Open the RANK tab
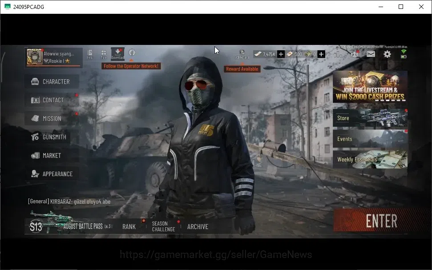Viewport: 432px width, 270px height. (129, 226)
